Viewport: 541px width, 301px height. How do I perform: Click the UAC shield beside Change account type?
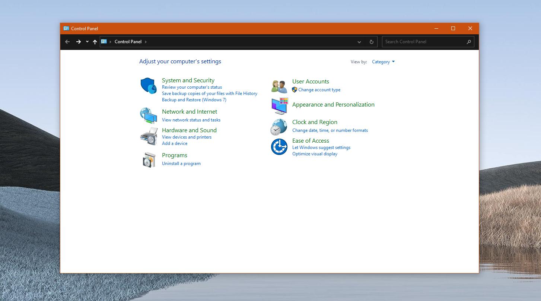[295, 90]
